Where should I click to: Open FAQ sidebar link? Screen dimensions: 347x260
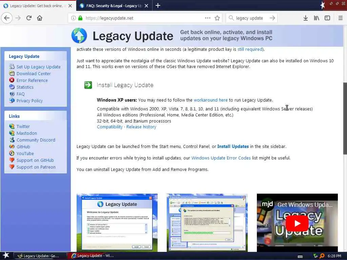tap(21, 94)
